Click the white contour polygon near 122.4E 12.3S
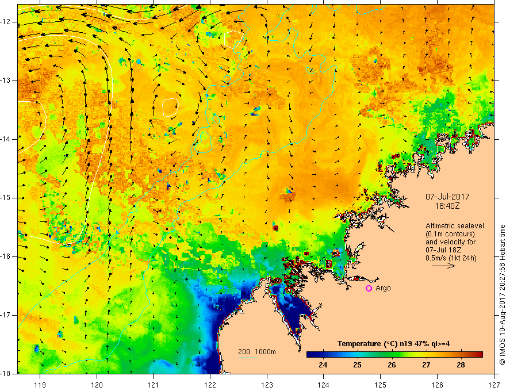This screenshot has height=391, width=506. point(234,40)
